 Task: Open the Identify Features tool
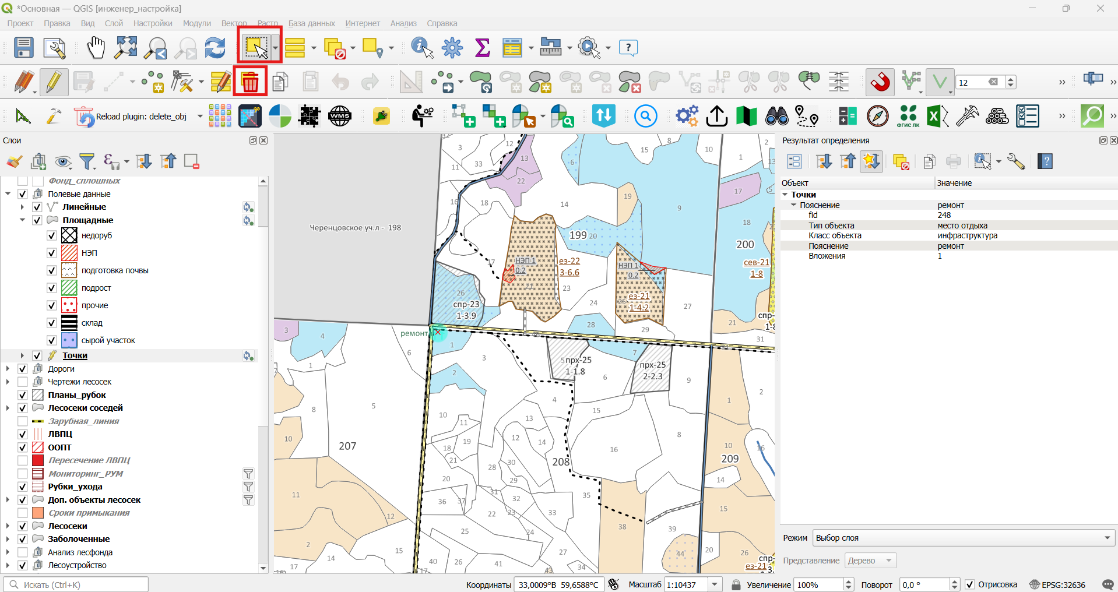[422, 47]
